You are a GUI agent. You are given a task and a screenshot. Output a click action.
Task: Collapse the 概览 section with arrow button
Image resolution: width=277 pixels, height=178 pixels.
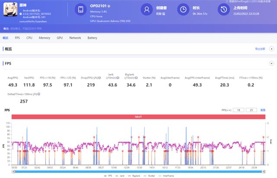271,49
